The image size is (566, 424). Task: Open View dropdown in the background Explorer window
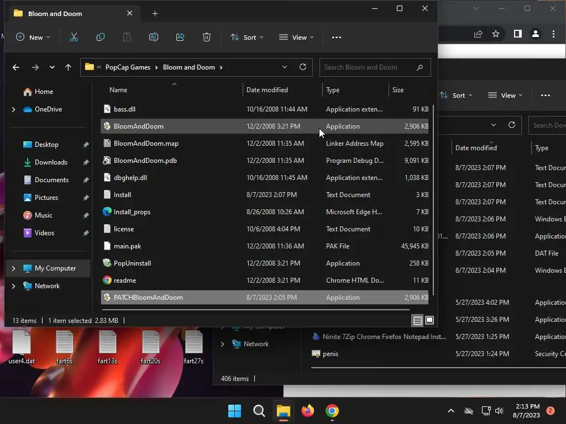point(505,95)
